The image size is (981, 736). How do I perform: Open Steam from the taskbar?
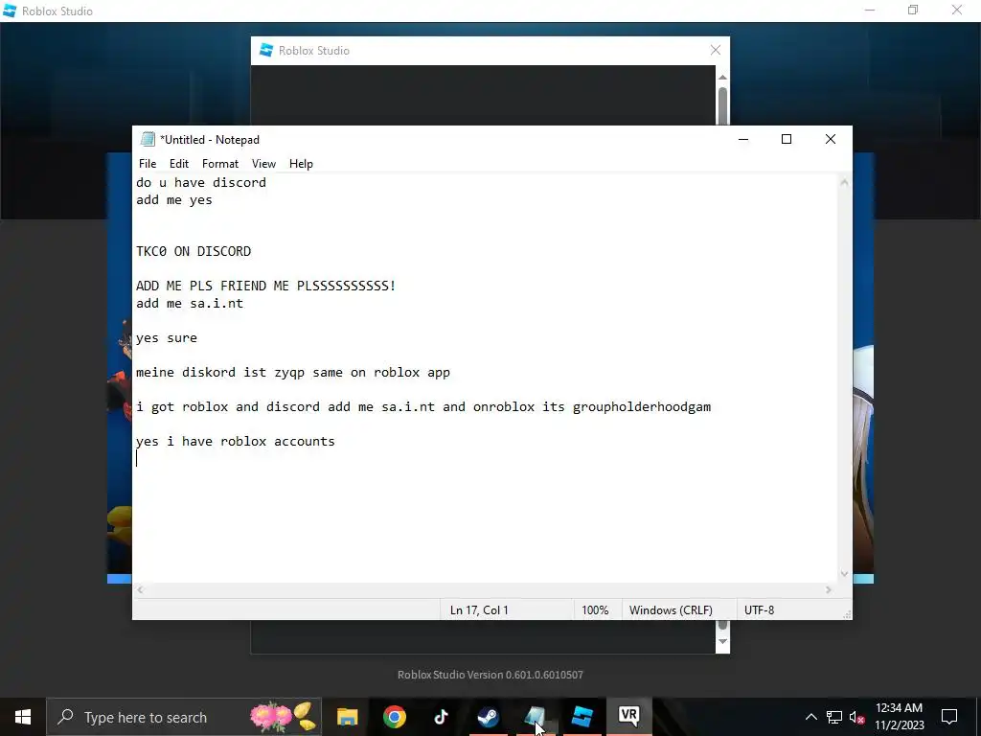pos(488,717)
